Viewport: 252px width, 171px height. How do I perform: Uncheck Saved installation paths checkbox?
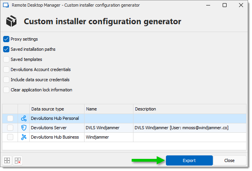(x=6, y=49)
